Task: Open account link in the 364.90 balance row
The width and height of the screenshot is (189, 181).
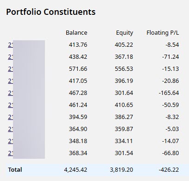Action: tap(11, 129)
